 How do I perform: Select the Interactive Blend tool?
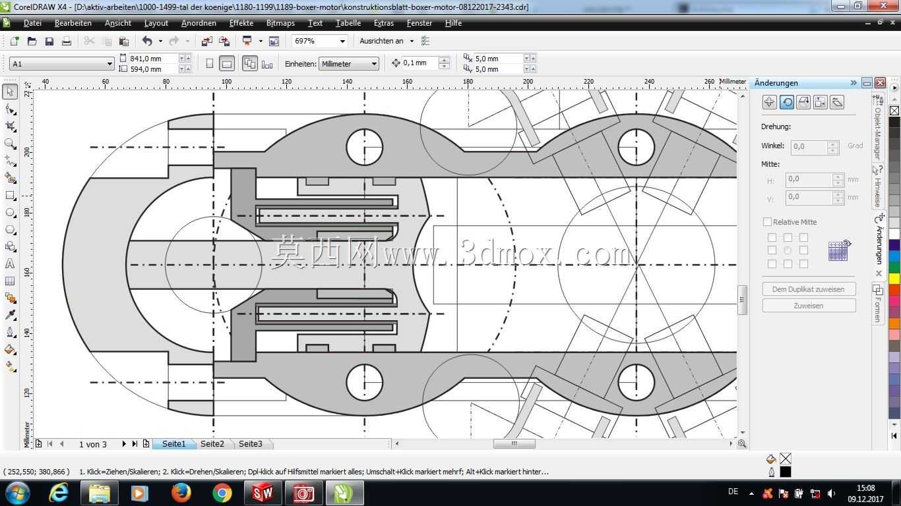point(10,298)
